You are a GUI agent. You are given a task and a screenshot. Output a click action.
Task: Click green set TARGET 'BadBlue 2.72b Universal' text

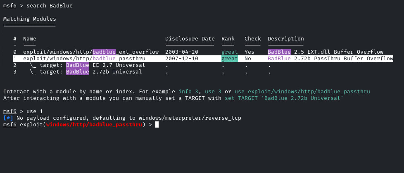284,98
